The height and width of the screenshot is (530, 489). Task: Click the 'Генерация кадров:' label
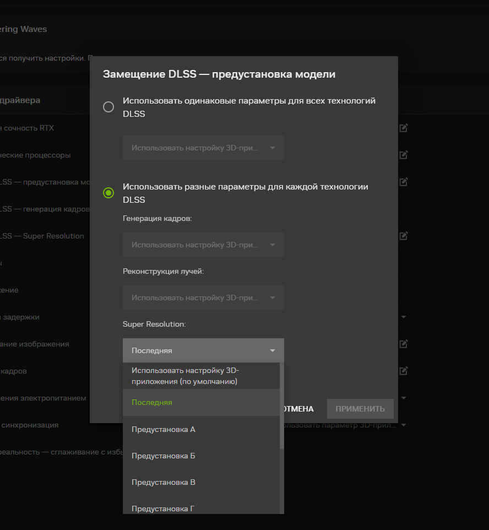pyautogui.click(x=157, y=218)
